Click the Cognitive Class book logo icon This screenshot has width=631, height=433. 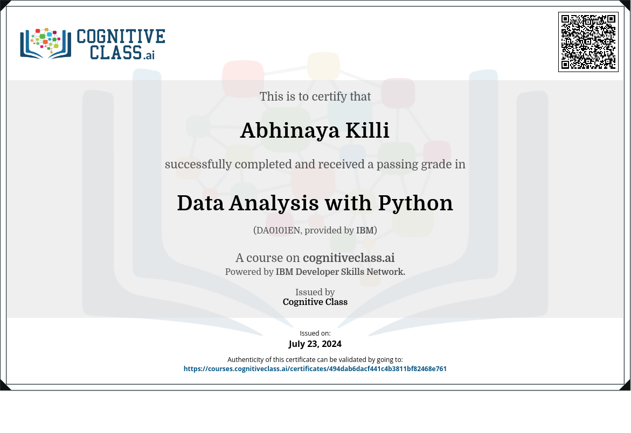click(45, 44)
